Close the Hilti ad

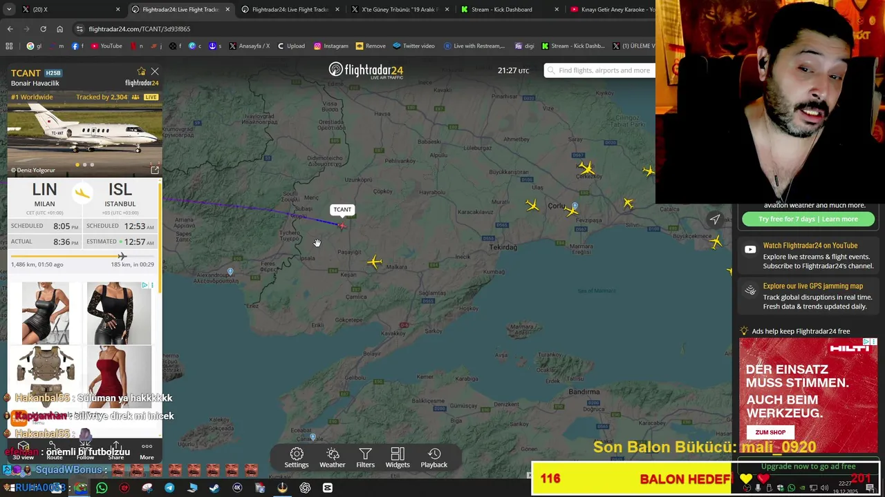[x=874, y=342]
